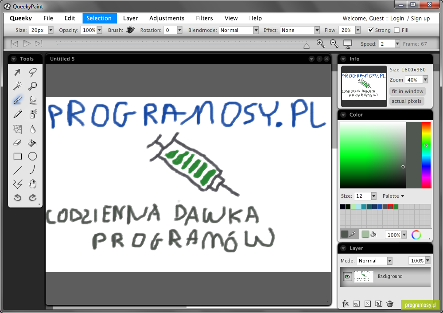Viewport: 443px width, 313px height.
Task: Enable the Fill checkbox
Action: click(x=396, y=30)
